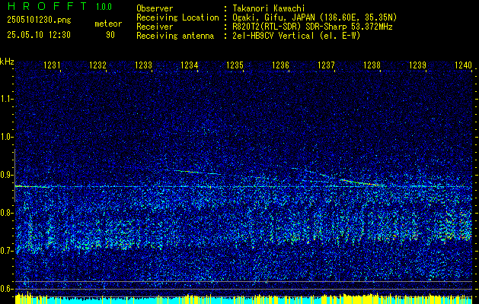Click the Observer field label
479x304 pixels.
pyautogui.click(x=155, y=8)
